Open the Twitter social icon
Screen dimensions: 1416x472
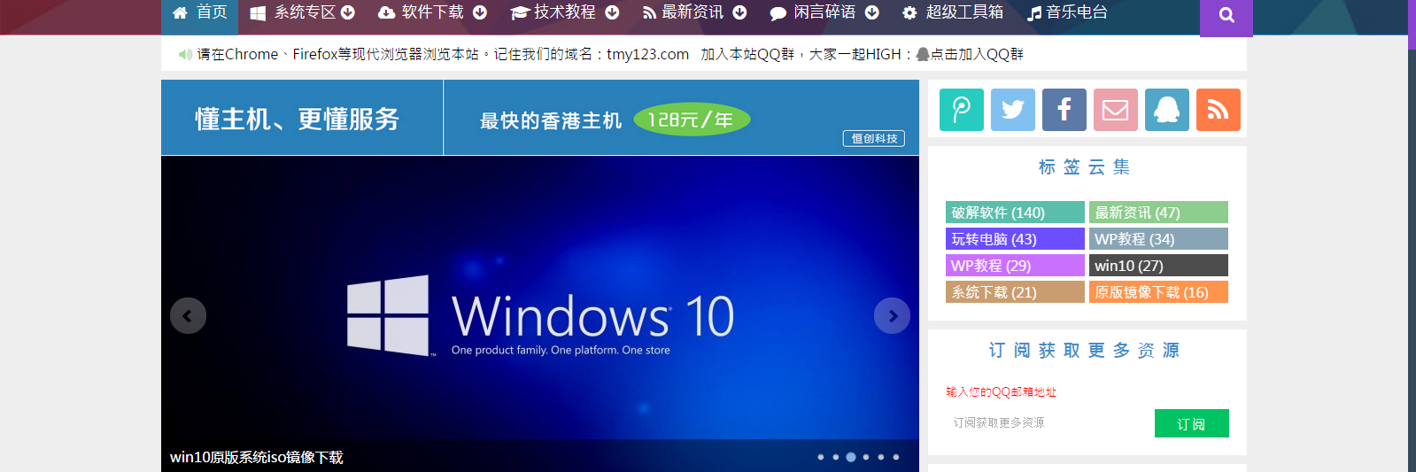[x=1013, y=110]
